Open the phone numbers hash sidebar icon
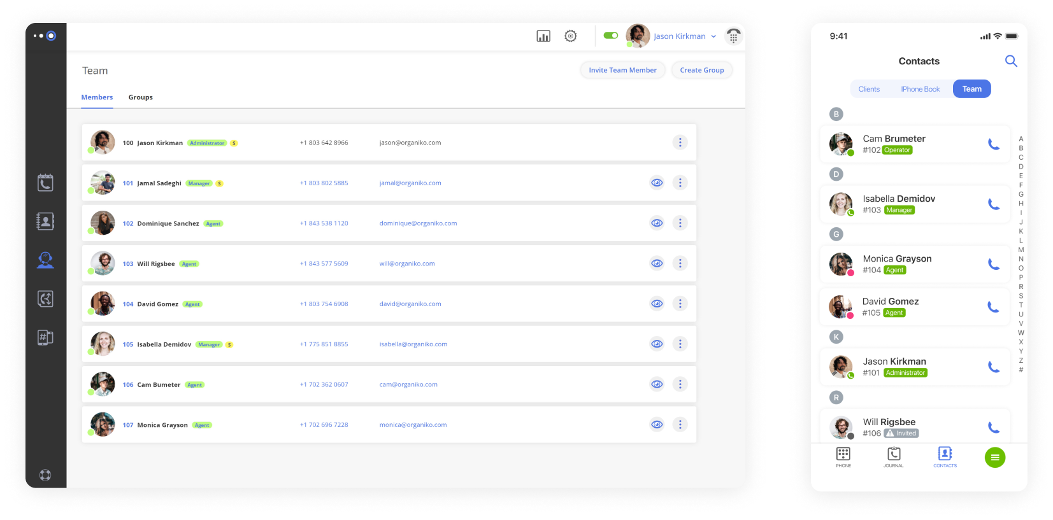This screenshot has height=520, width=1053. (x=45, y=337)
